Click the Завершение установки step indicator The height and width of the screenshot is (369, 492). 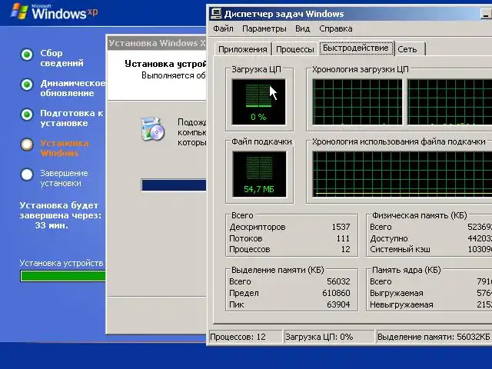point(27,175)
